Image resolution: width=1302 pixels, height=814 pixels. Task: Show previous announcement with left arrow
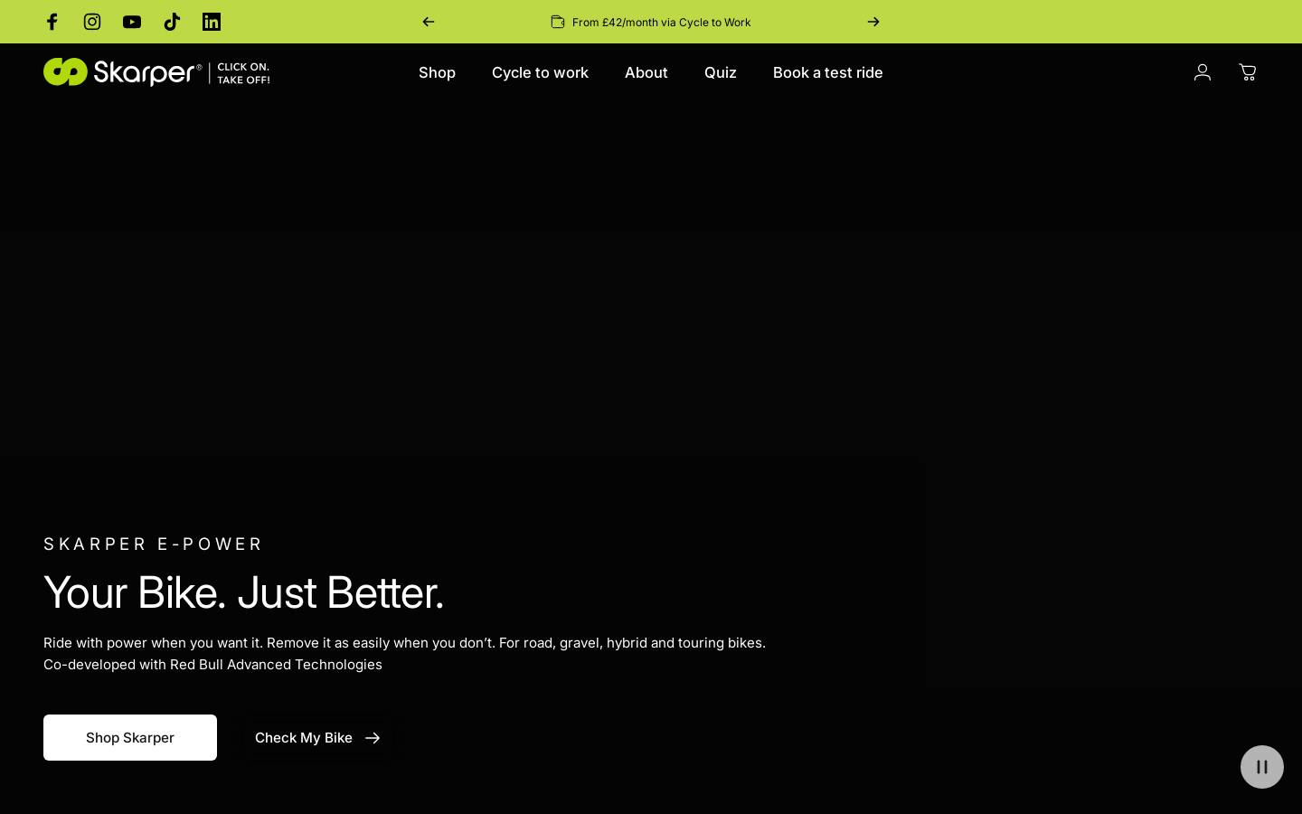point(429,22)
